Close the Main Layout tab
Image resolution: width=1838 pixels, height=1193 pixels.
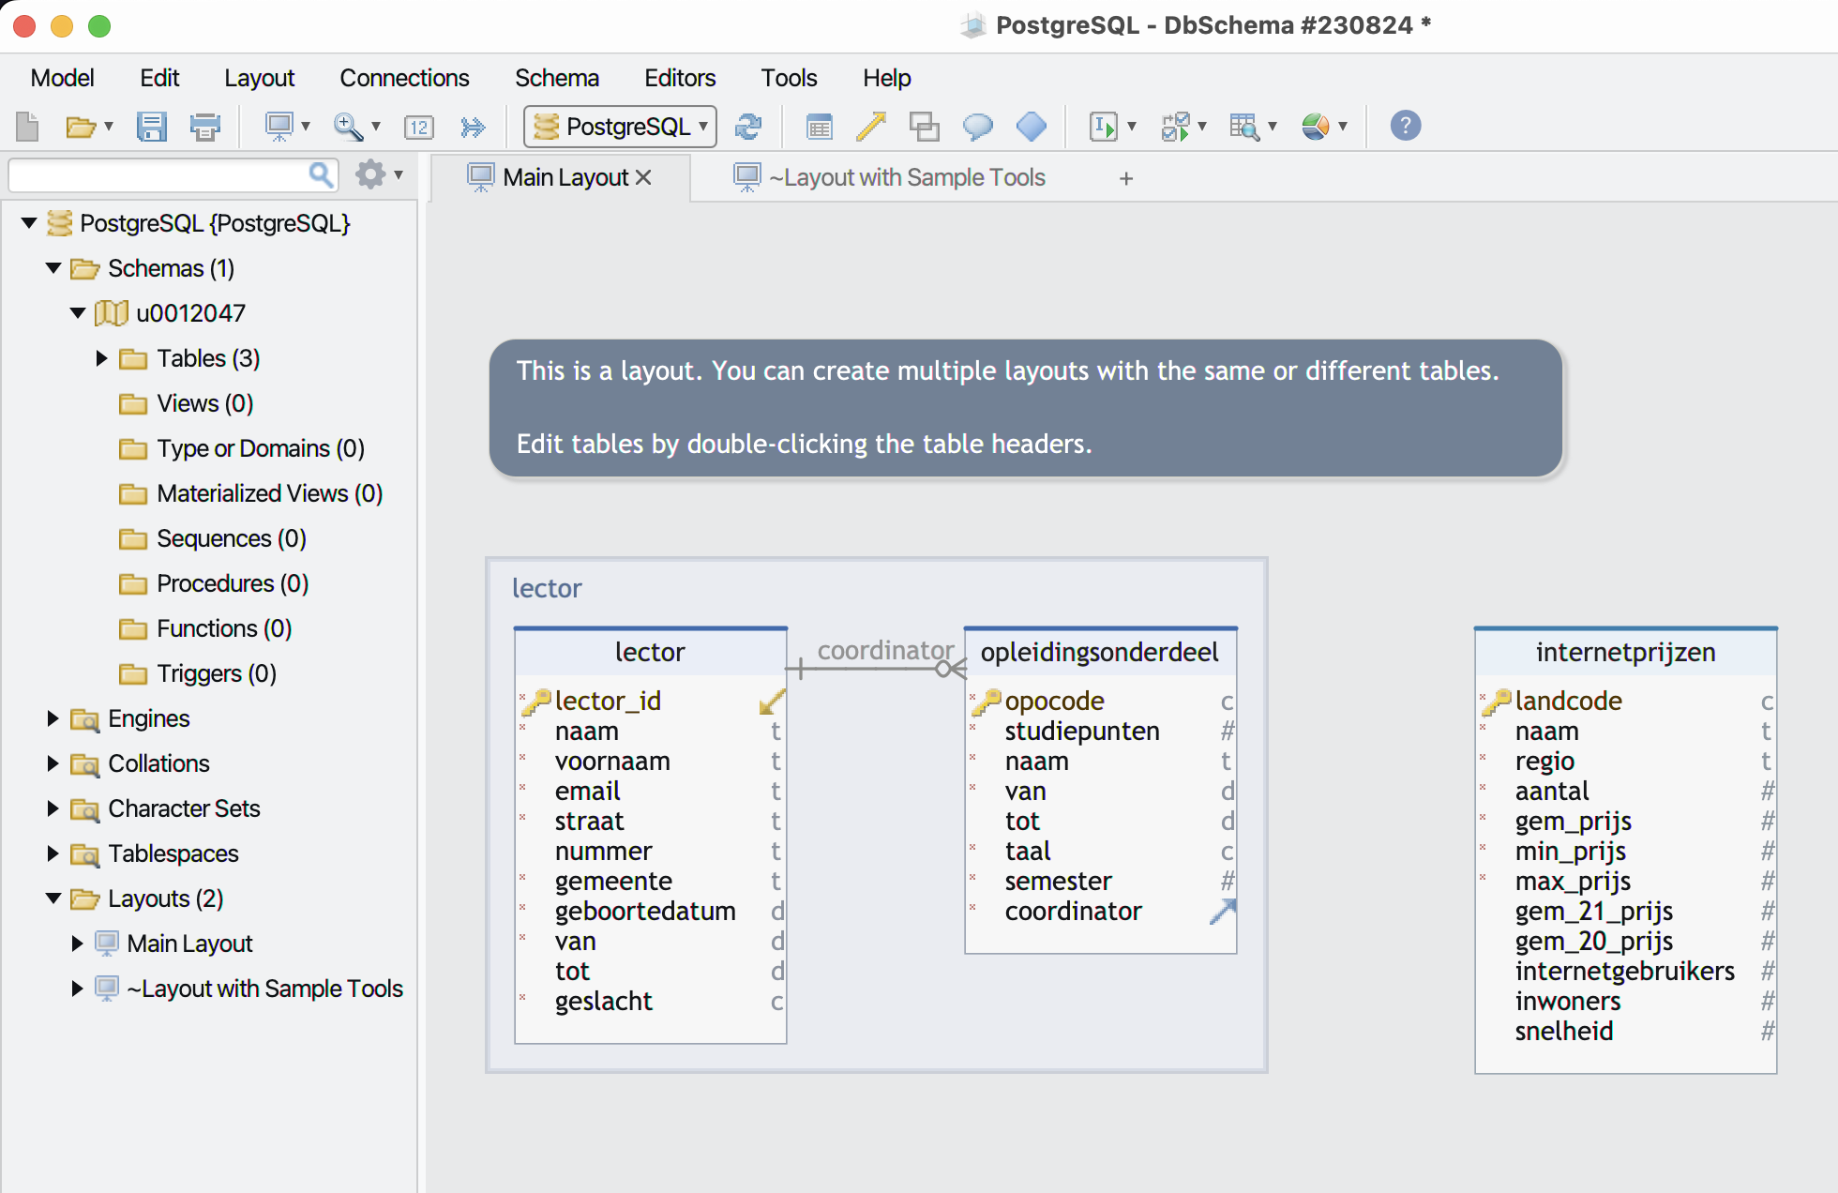pos(643,177)
